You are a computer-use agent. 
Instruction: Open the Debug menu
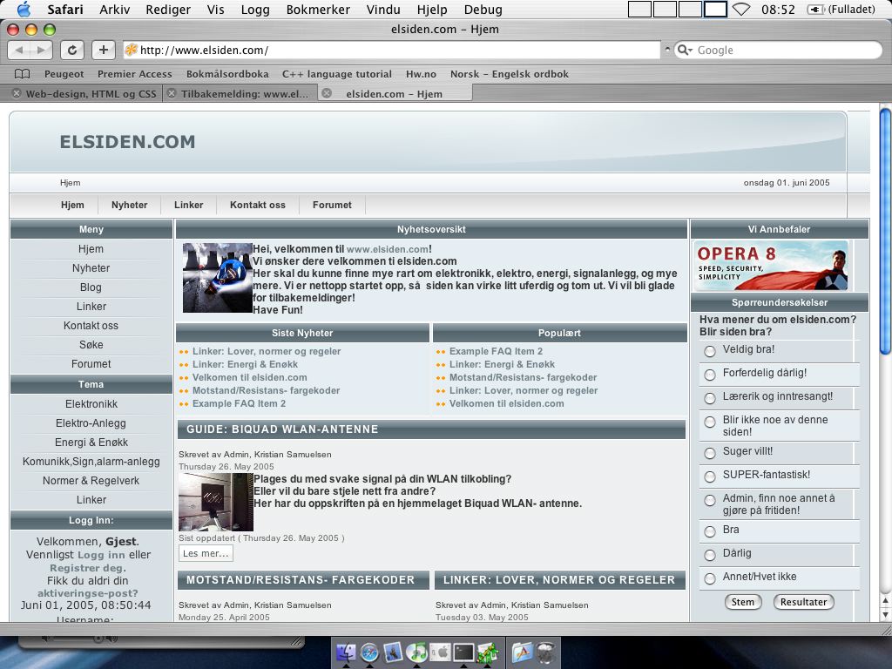[x=483, y=9]
